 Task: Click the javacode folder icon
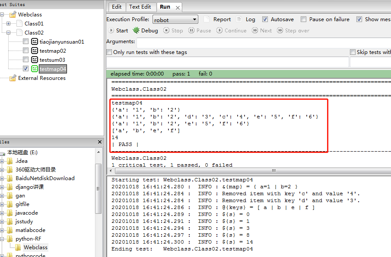point(10,213)
